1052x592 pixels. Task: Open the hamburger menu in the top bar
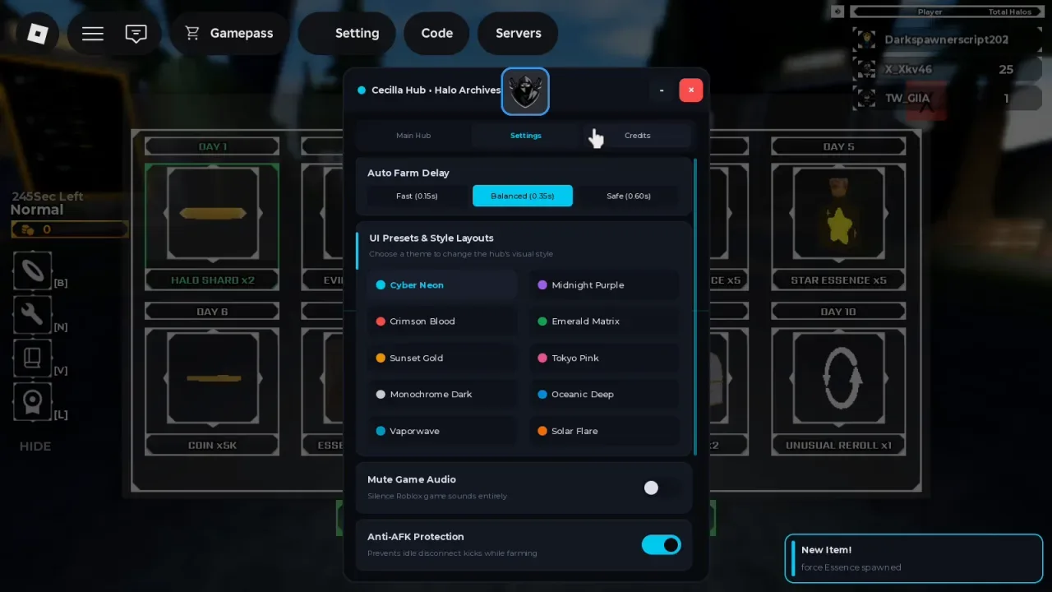coord(93,33)
